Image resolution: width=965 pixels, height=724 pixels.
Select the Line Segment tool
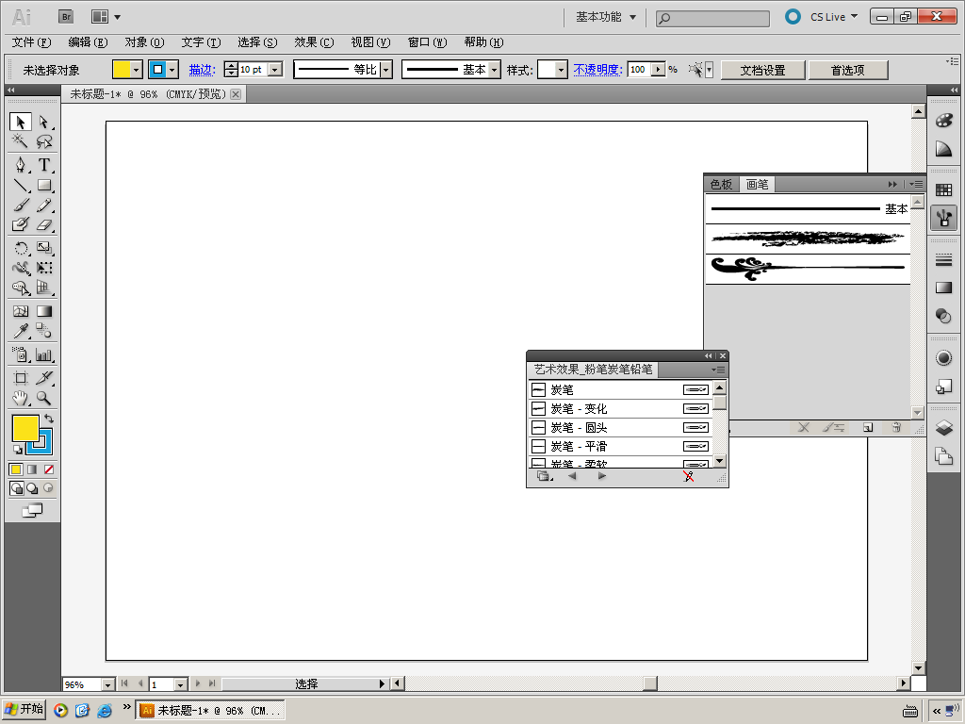pyautogui.click(x=21, y=185)
